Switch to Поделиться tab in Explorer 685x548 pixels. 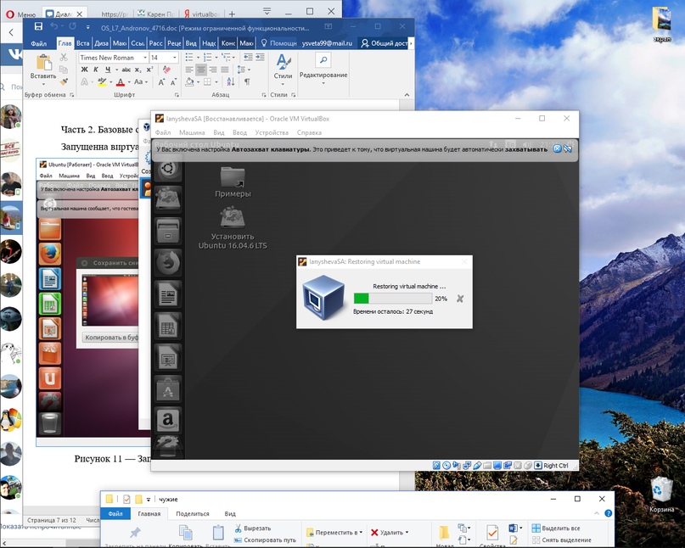click(193, 513)
